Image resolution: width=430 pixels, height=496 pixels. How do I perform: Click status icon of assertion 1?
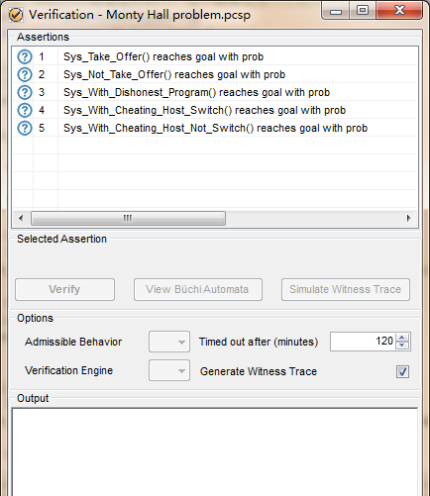25,56
